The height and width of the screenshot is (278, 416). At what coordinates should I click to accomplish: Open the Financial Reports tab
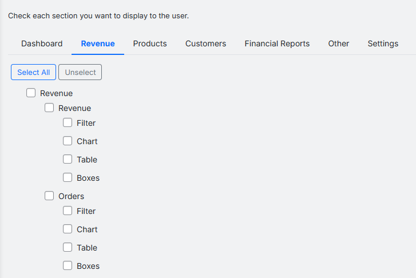(277, 43)
